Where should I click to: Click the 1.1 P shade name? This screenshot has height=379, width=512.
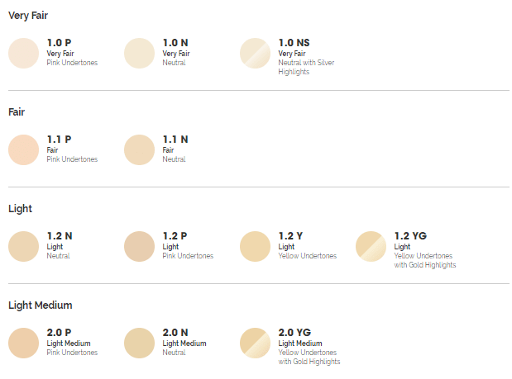coord(59,140)
